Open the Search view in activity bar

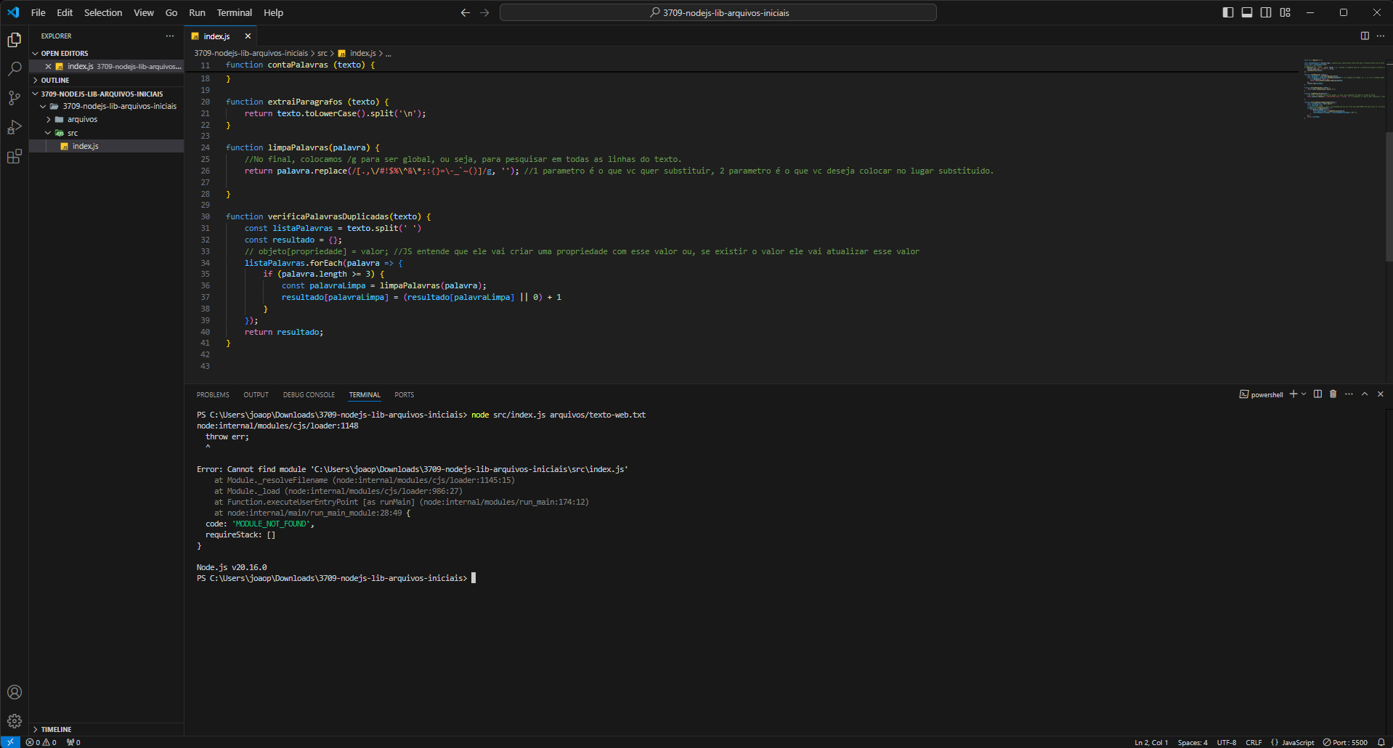pos(15,69)
